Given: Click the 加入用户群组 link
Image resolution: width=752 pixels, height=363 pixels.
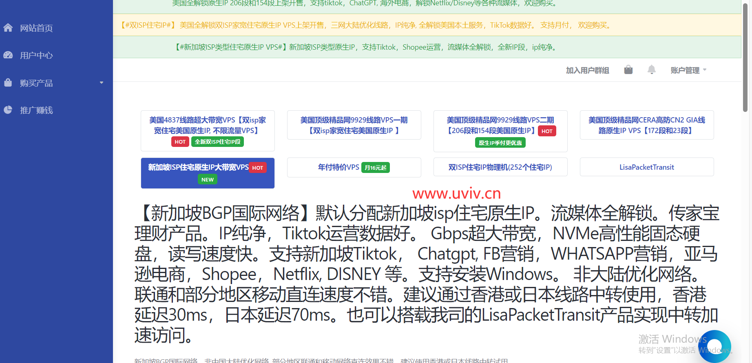Looking at the screenshot, I should tap(587, 70).
